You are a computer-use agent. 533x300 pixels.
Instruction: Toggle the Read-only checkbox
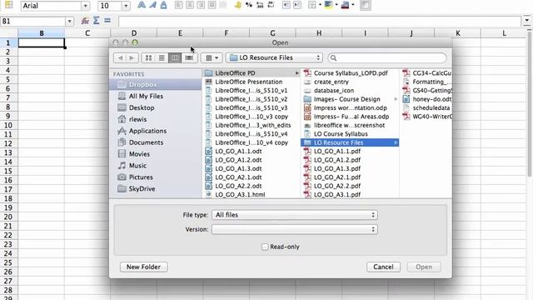(x=265, y=247)
